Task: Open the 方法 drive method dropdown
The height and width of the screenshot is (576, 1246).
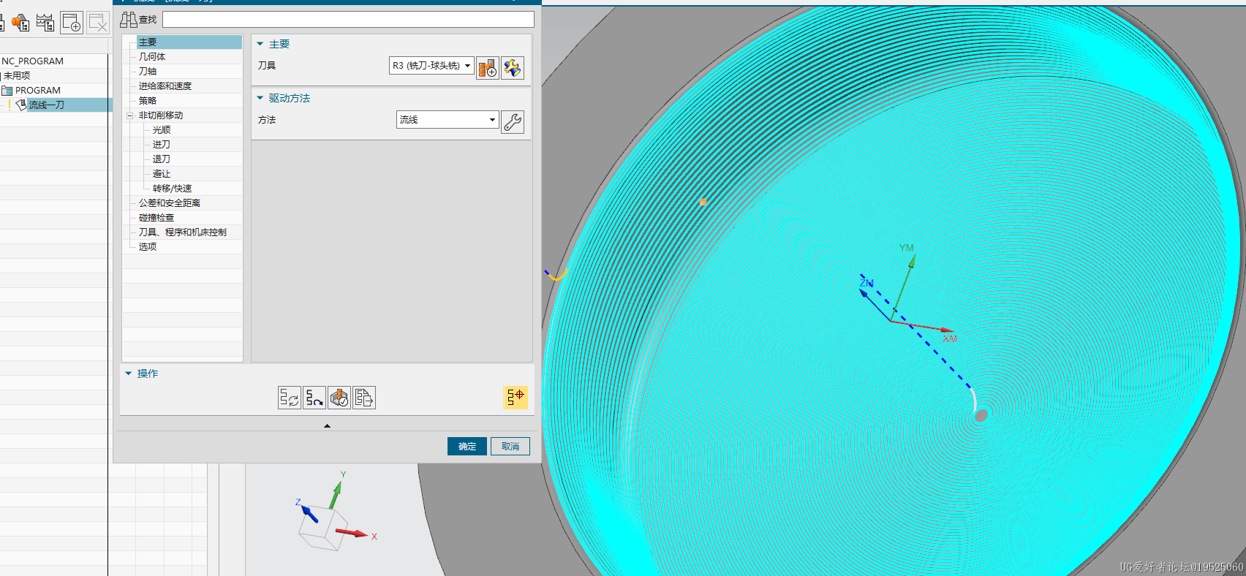Action: [448, 119]
